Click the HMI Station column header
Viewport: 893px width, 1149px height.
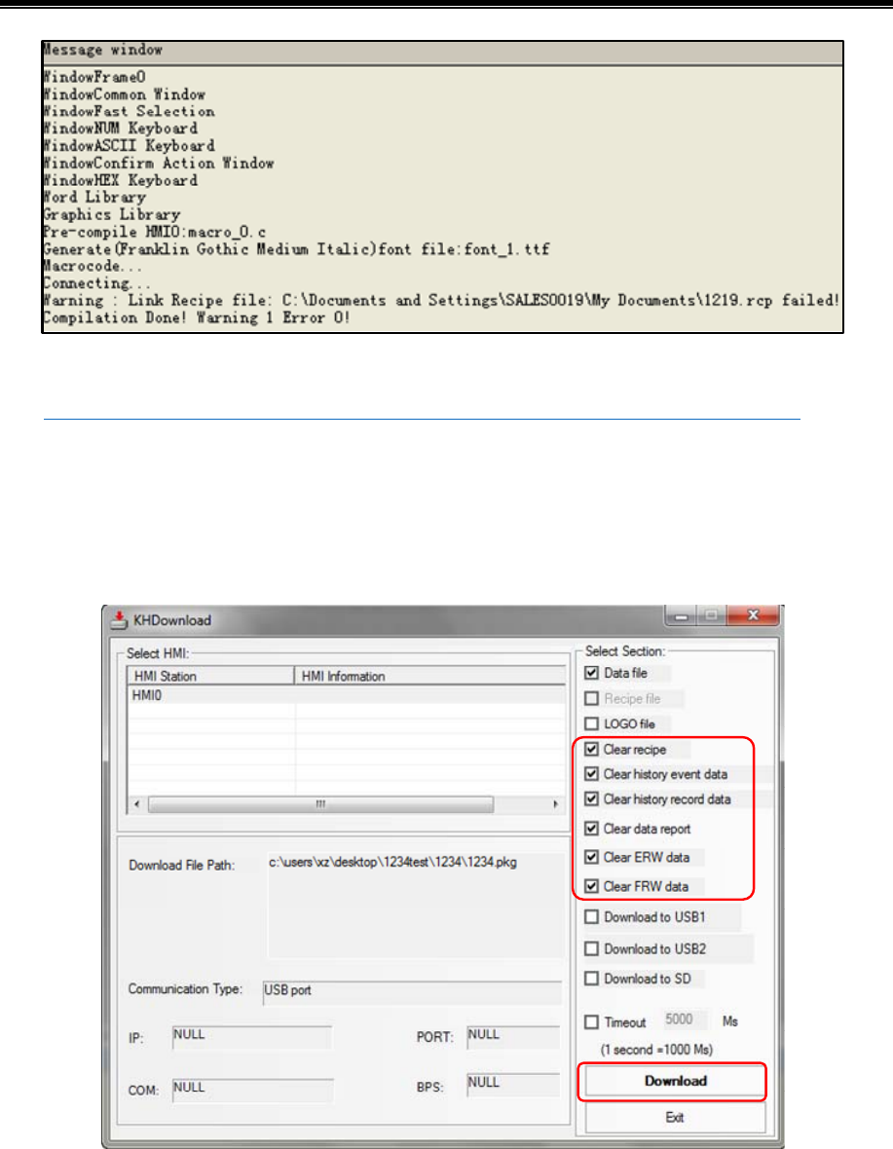(x=211, y=676)
